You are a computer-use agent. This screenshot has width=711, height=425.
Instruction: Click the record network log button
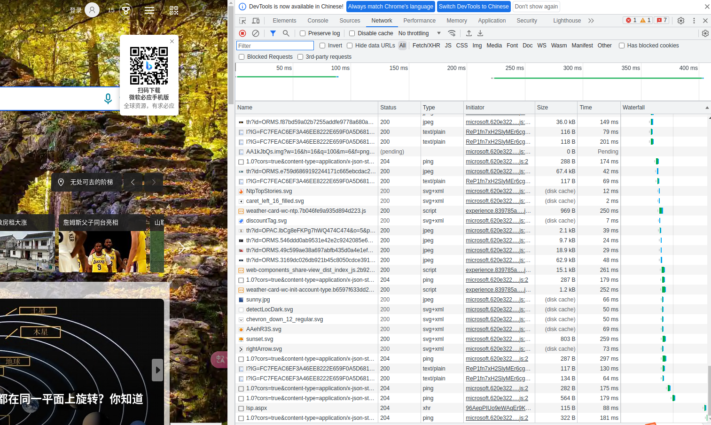(242, 33)
